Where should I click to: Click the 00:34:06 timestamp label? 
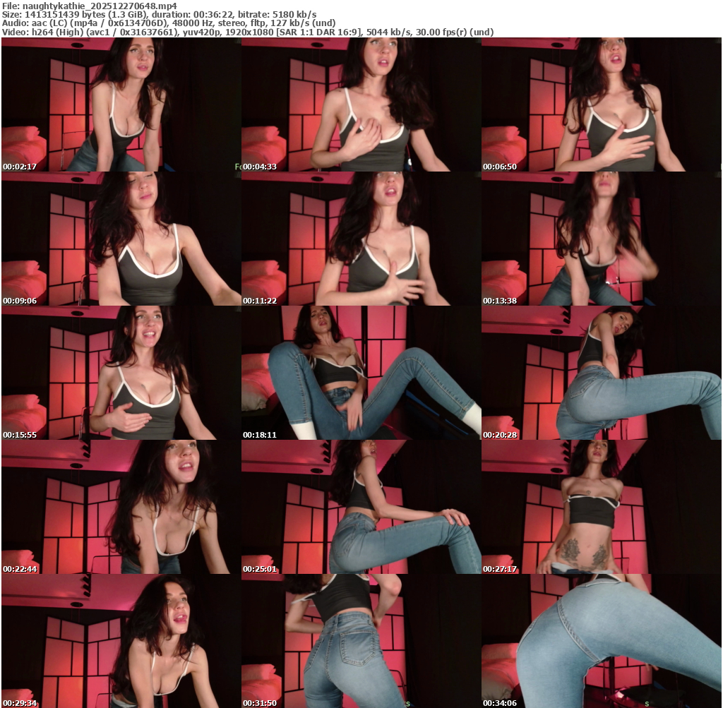tap(498, 703)
